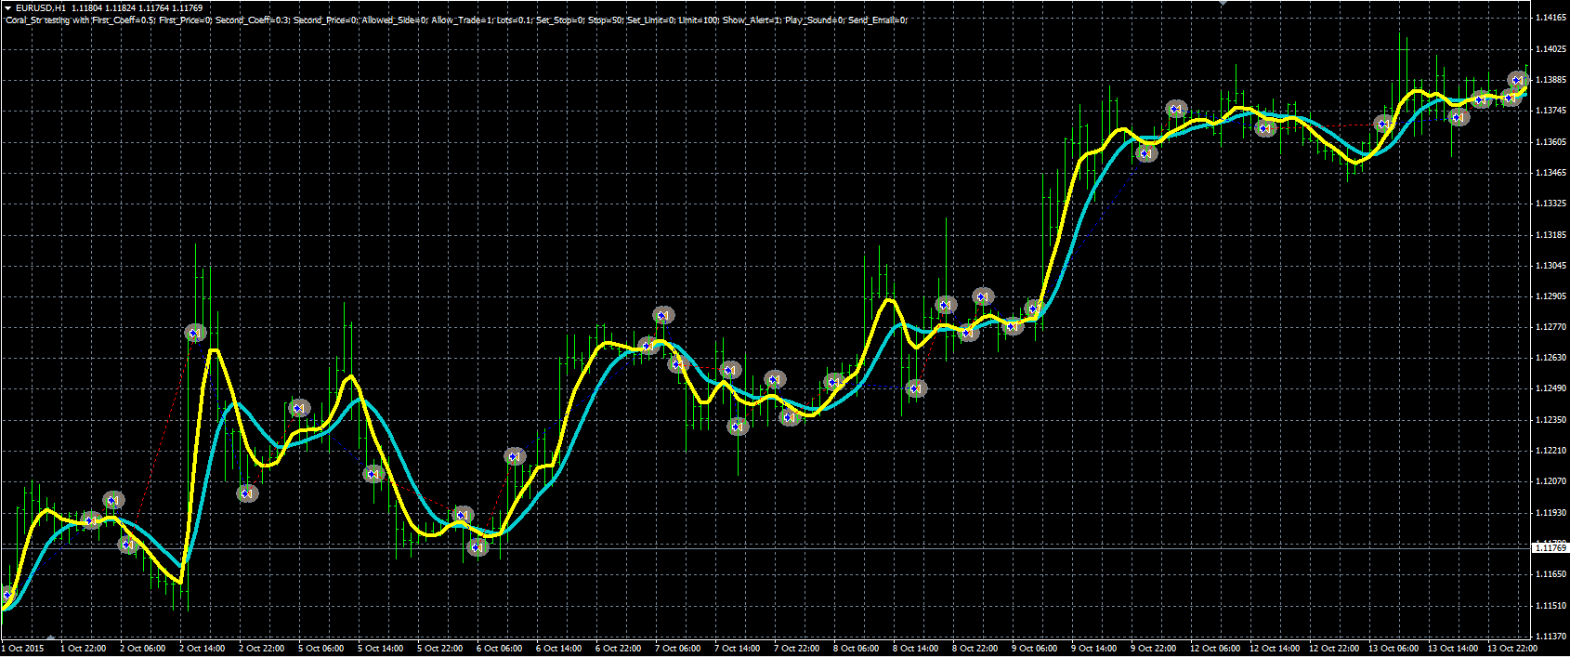Click the 6 Oct 06:00 time label
This screenshot has height=657, width=1570.
(x=500, y=649)
